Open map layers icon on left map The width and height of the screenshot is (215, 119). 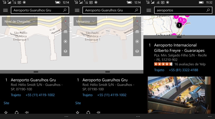(x=65, y=51)
